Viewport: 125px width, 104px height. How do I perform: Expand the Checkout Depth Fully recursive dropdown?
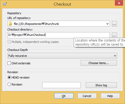coord(62,56)
